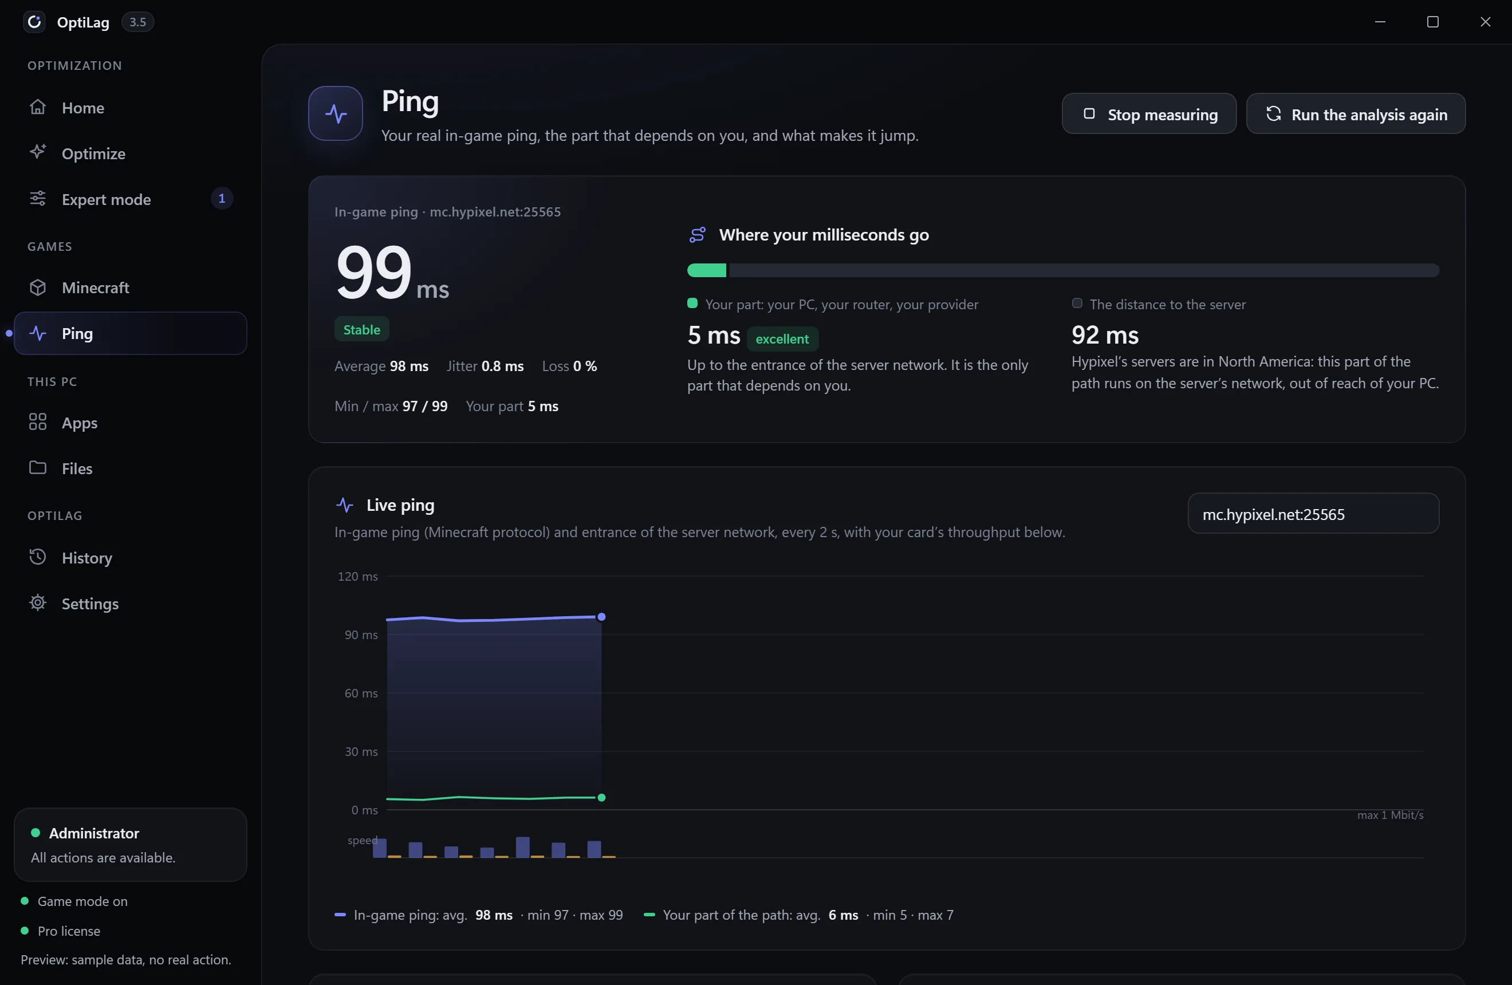Click the Minecraft cube icon
This screenshot has height=985, width=1512.
coord(37,287)
